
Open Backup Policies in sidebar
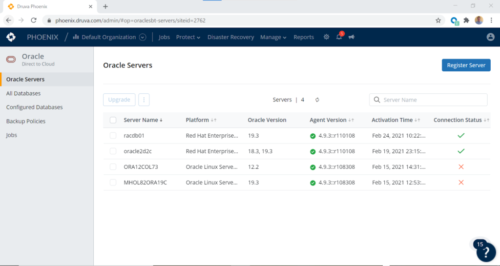click(26, 121)
